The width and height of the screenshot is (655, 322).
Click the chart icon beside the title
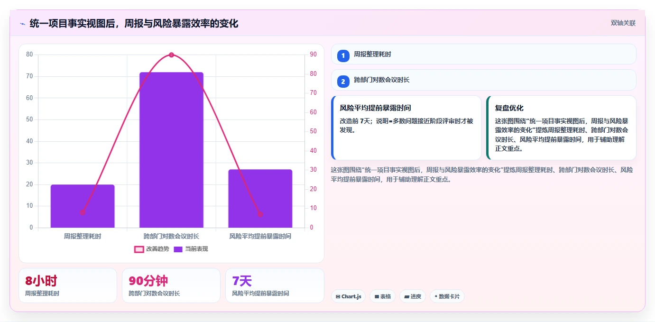click(22, 23)
